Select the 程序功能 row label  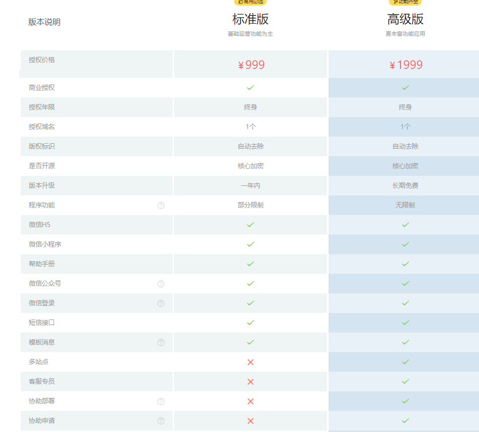click(x=42, y=205)
